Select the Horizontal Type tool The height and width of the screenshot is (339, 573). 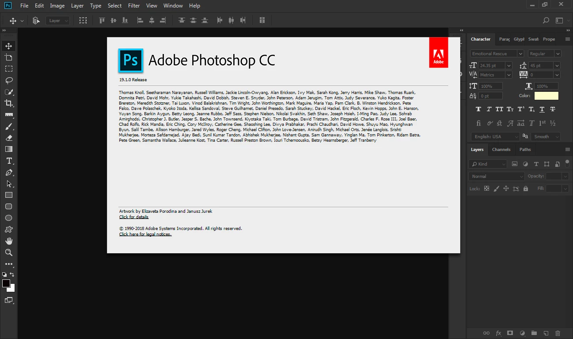pyautogui.click(x=9, y=161)
